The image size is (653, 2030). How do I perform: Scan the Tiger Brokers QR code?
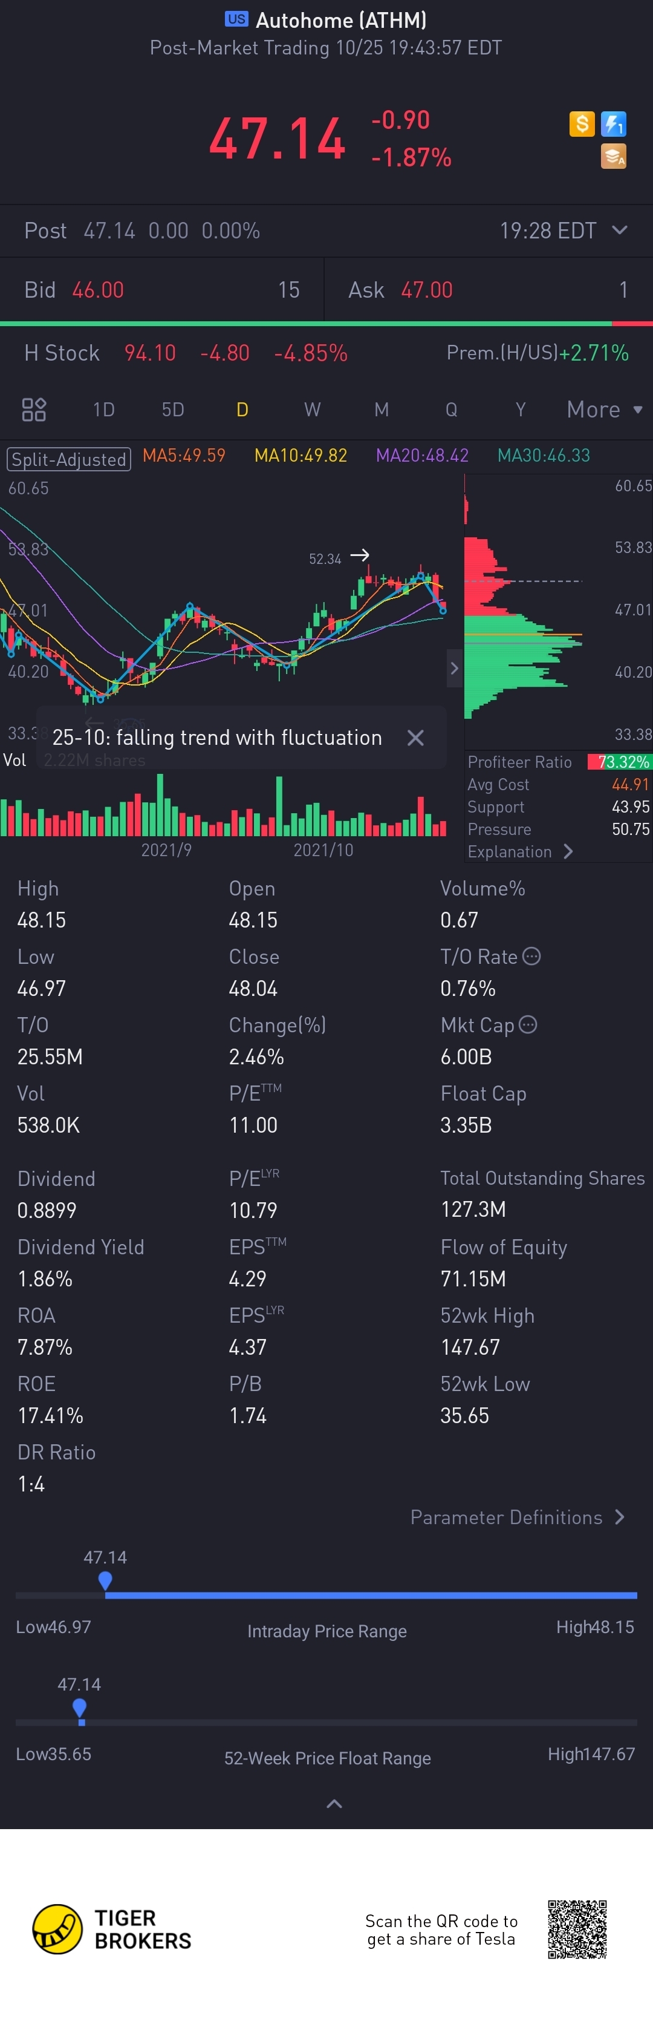(577, 1929)
